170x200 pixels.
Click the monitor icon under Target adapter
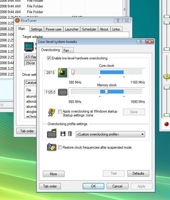(x=29, y=47)
